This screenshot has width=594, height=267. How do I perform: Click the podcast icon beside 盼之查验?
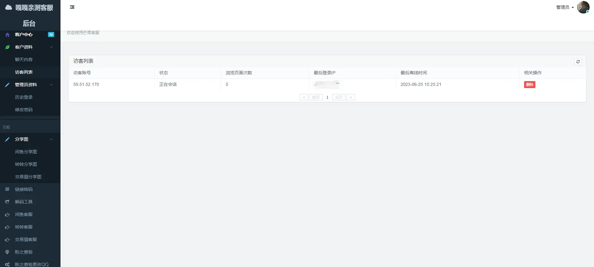point(7,252)
